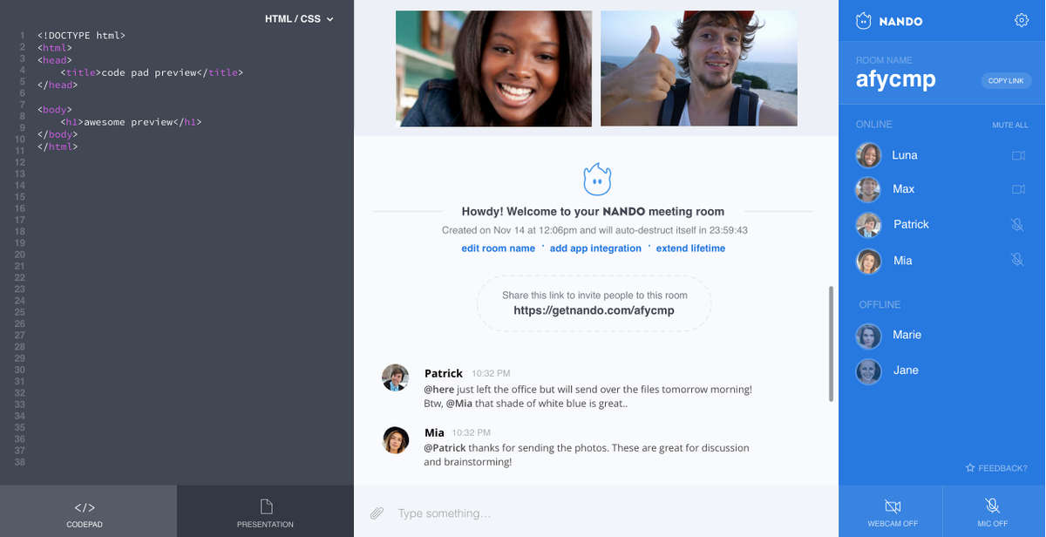Image resolution: width=1046 pixels, height=537 pixels.
Task: Click the chat scrollbar thumb
Action: 831,344
